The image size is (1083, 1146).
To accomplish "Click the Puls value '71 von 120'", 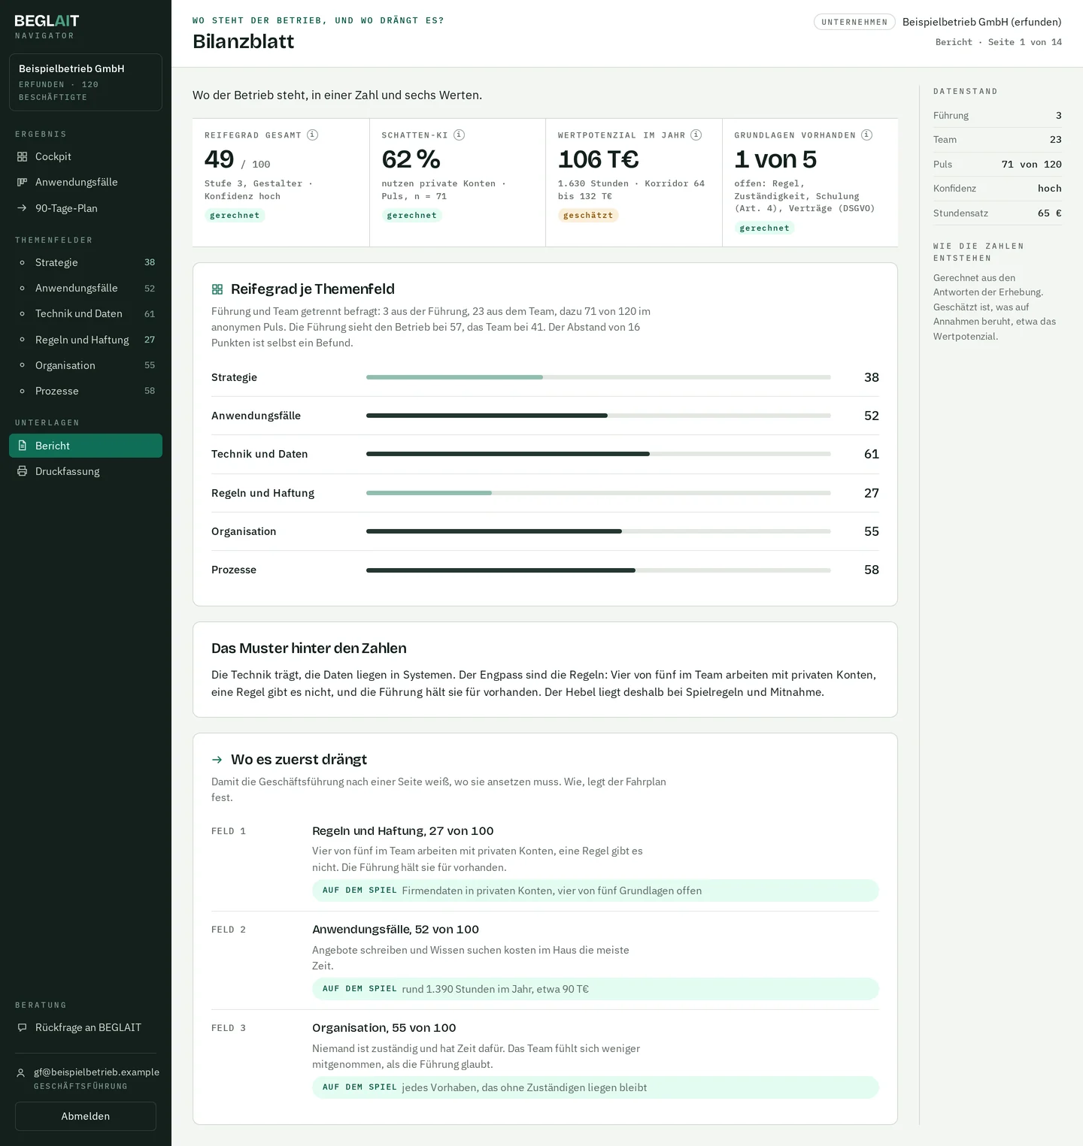I will 1032,165.
